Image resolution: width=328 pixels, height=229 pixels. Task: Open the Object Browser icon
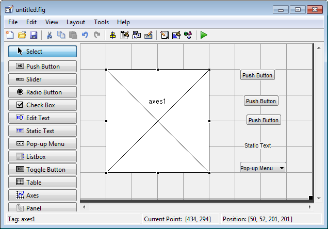188,35
